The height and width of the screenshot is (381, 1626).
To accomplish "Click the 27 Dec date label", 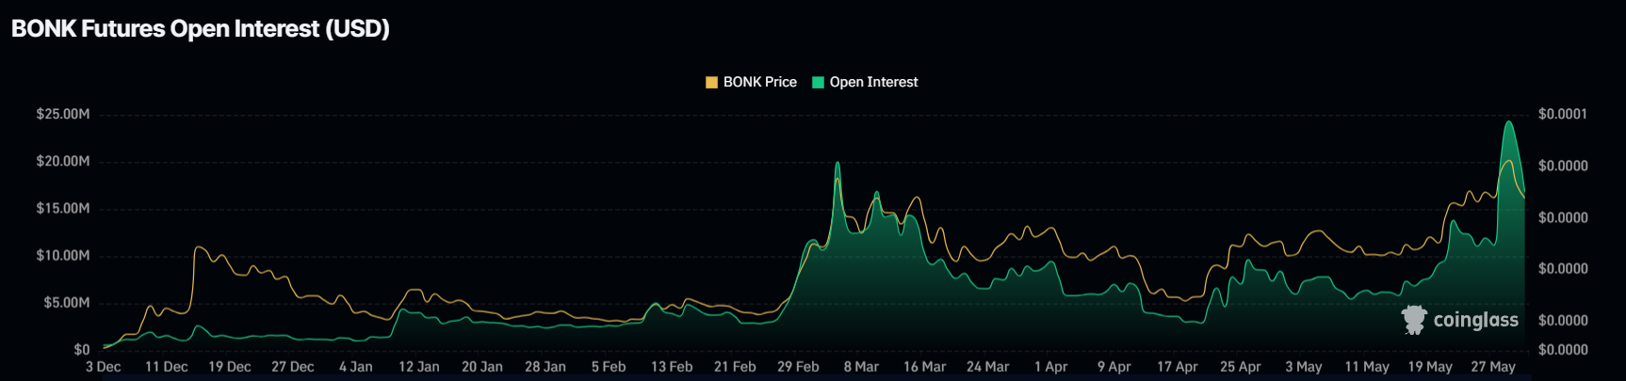I will point(293,367).
